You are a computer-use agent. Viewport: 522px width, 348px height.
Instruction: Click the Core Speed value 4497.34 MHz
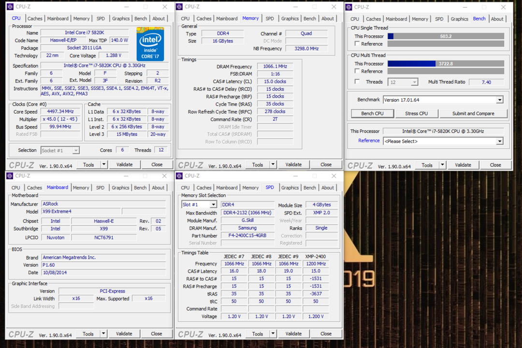coord(60,112)
